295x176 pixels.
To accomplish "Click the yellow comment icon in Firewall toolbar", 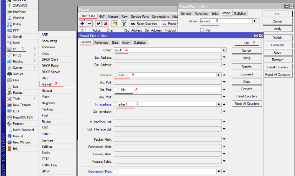I will [x=115, y=24].
